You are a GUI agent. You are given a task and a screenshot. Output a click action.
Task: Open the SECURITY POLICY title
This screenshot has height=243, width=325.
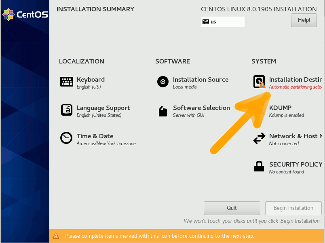pyautogui.click(x=295, y=165)
